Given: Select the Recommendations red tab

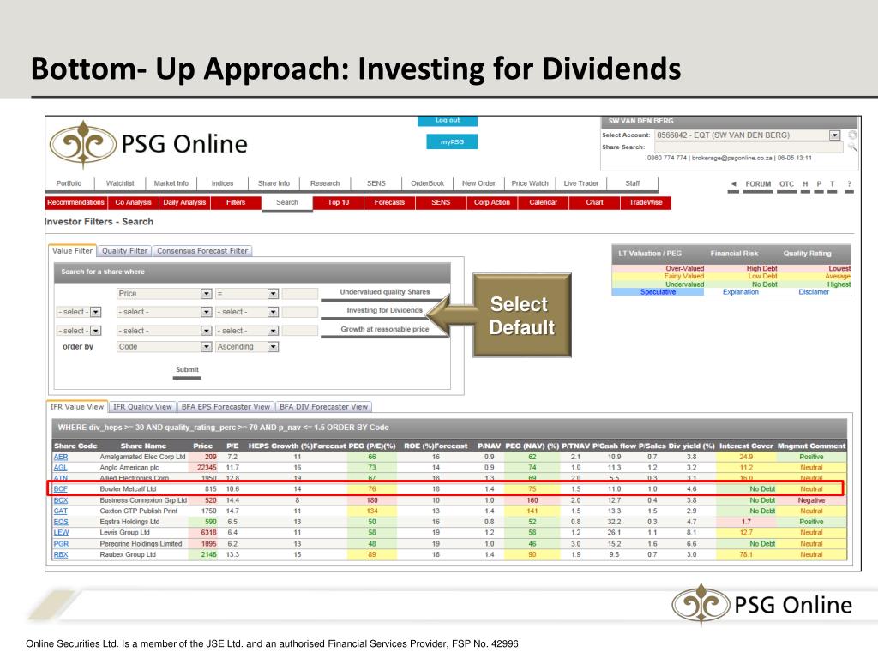Looking at the screenshot, I should tap(75, 202).
